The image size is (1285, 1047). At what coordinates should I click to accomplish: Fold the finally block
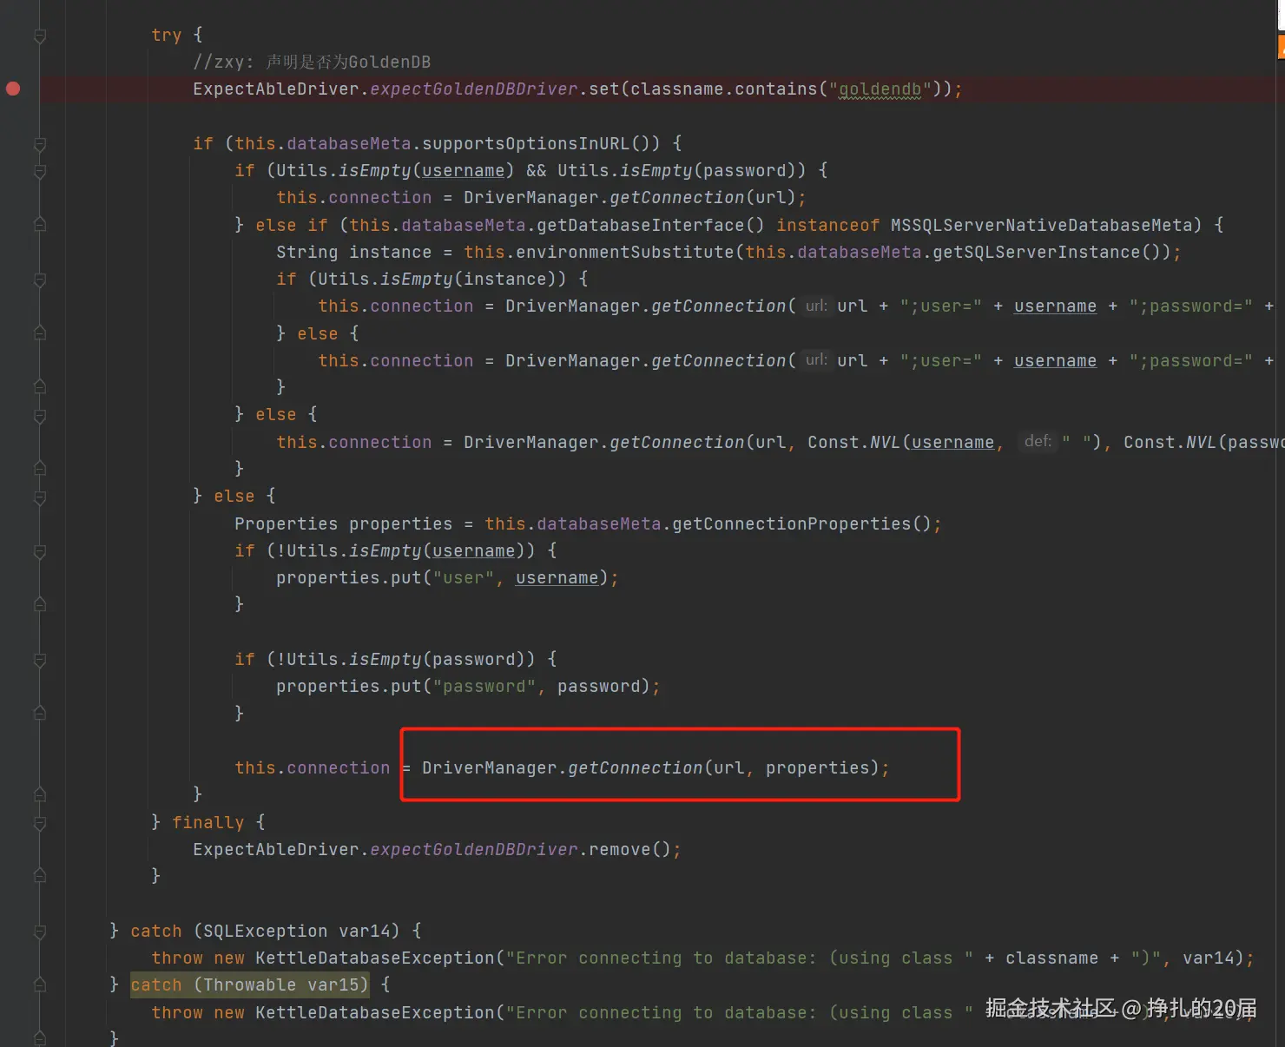40,822
